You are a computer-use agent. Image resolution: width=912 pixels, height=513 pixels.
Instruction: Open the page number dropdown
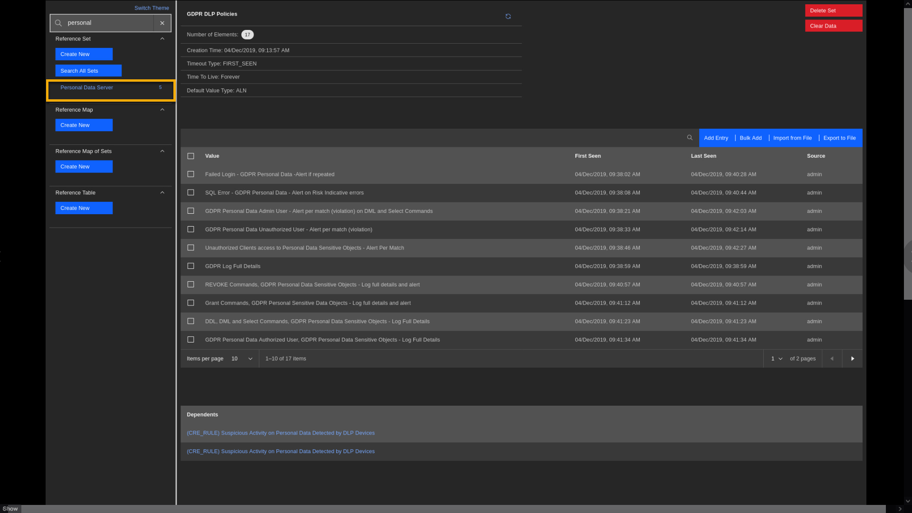click(777, 359)
